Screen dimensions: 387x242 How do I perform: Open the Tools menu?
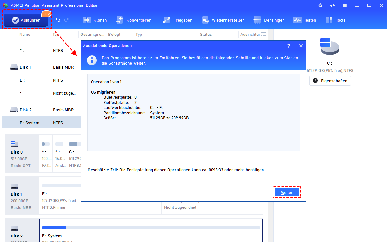click(x=335, y=20)
